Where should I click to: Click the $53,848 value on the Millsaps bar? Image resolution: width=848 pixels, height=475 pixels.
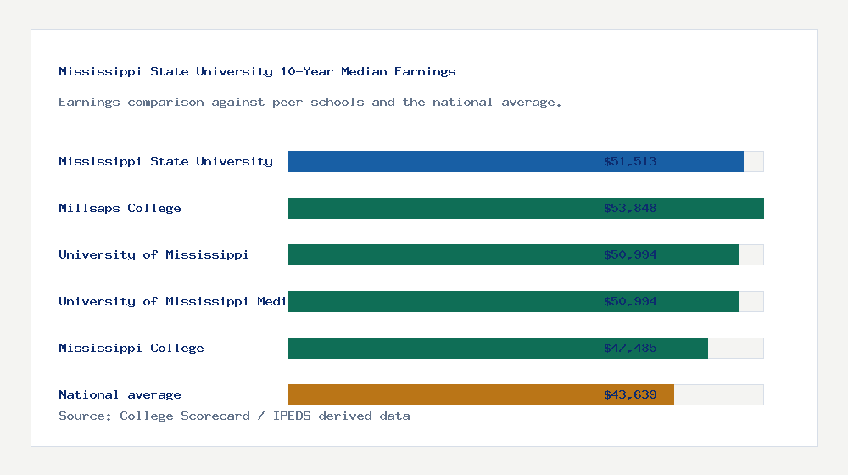[630, 209]
